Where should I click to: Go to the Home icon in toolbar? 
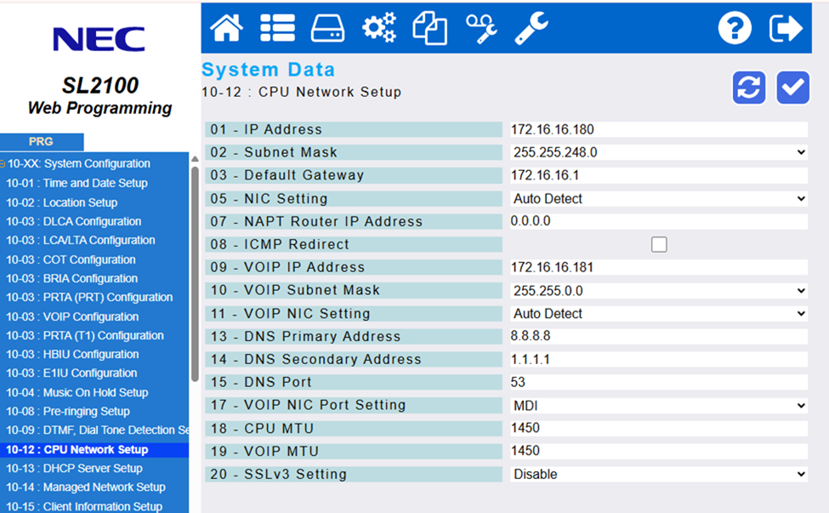click(x=226, y=28)
